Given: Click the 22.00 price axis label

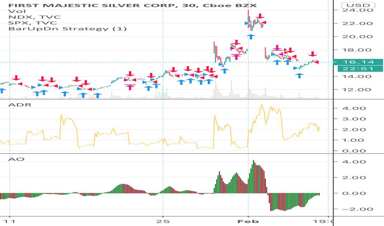Looking at the screenshot, I should point(358,23).
